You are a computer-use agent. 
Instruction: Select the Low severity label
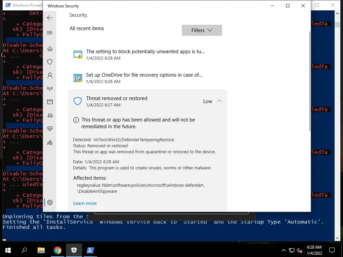click(208, 101)
